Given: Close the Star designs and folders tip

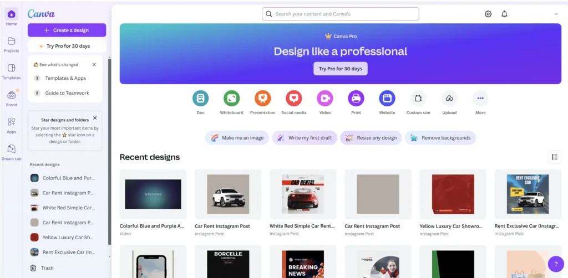Looking at the screenshot, I should [x=95, y=118].
